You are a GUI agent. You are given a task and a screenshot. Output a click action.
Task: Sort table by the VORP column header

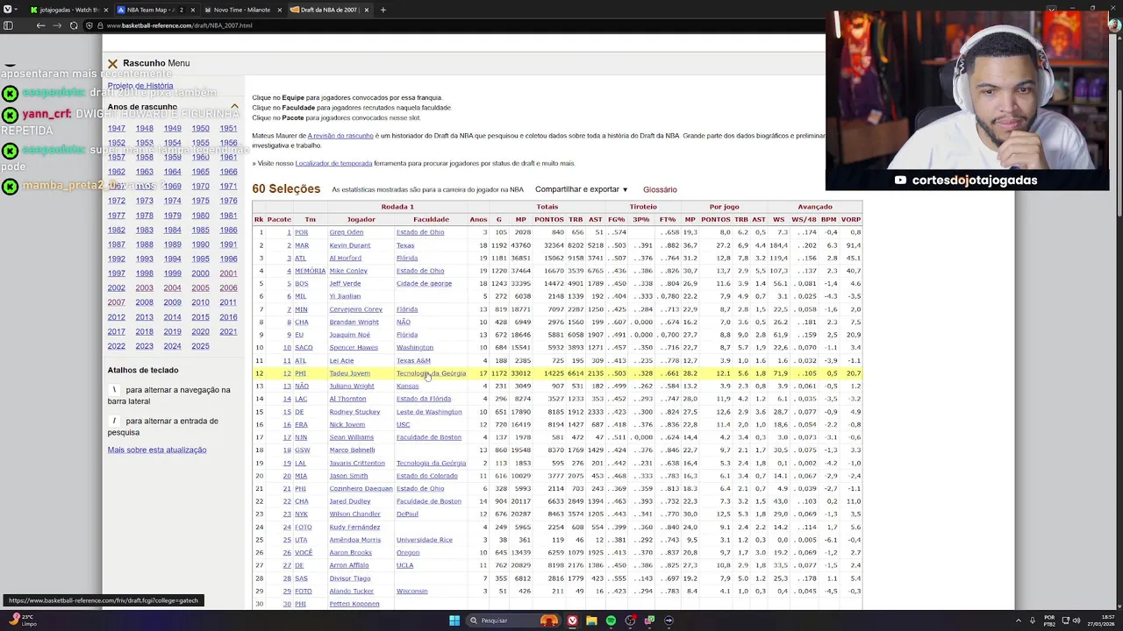(x=850, y=219)
